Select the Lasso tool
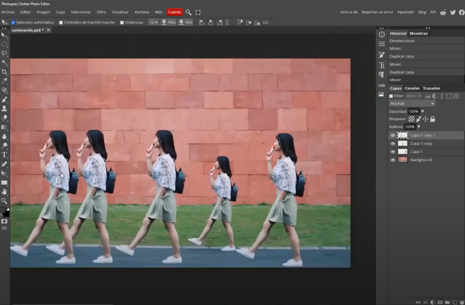Image resolution: width=465 pixels, height=305 pixels. coord(4,53)
